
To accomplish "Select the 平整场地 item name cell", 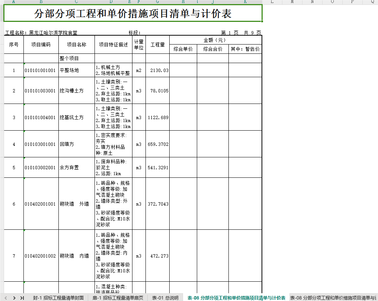I will coord(77,70).
